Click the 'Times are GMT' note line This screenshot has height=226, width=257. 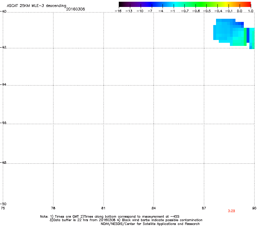(110, 217)
